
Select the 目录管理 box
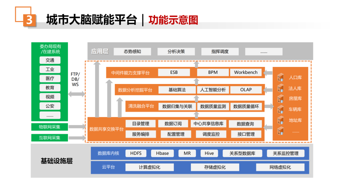141,124
